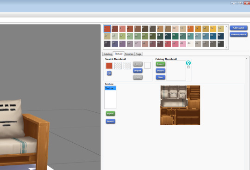Select the red swatch thumbnail square
Screen dimensions: 250x170
[x=109, y=66]
